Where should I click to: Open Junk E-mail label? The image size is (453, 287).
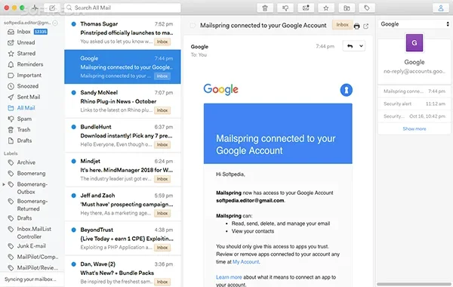32,246
